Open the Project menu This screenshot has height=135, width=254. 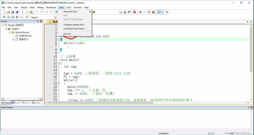coord(24,7)
